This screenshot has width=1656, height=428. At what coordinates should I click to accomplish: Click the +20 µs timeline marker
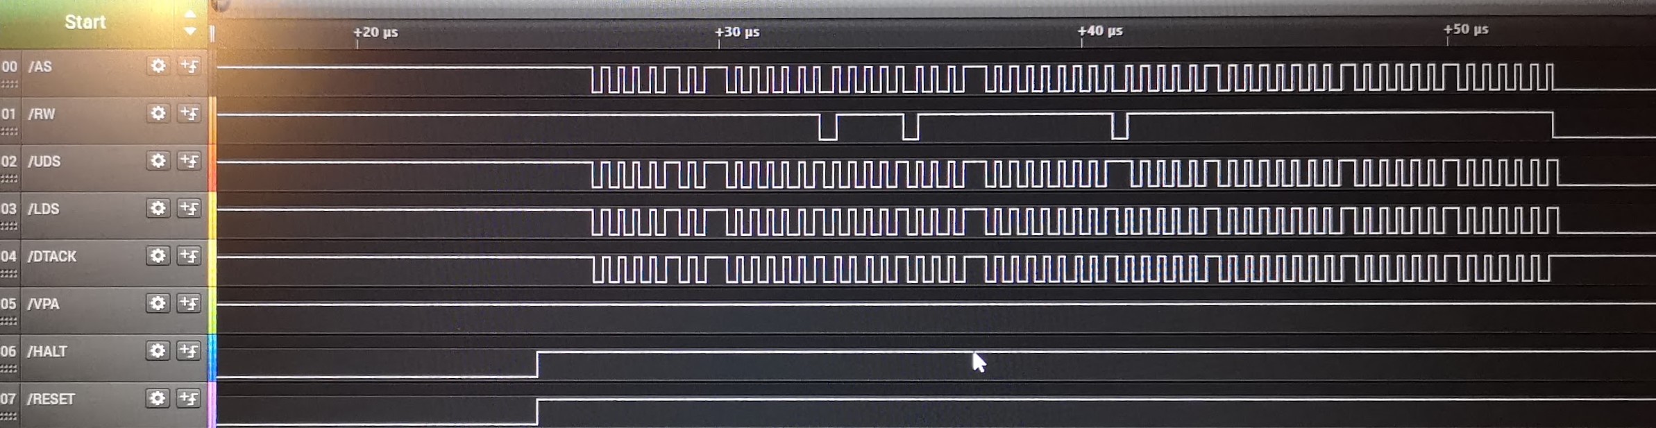pyautogui.click(x=375, y=33)
